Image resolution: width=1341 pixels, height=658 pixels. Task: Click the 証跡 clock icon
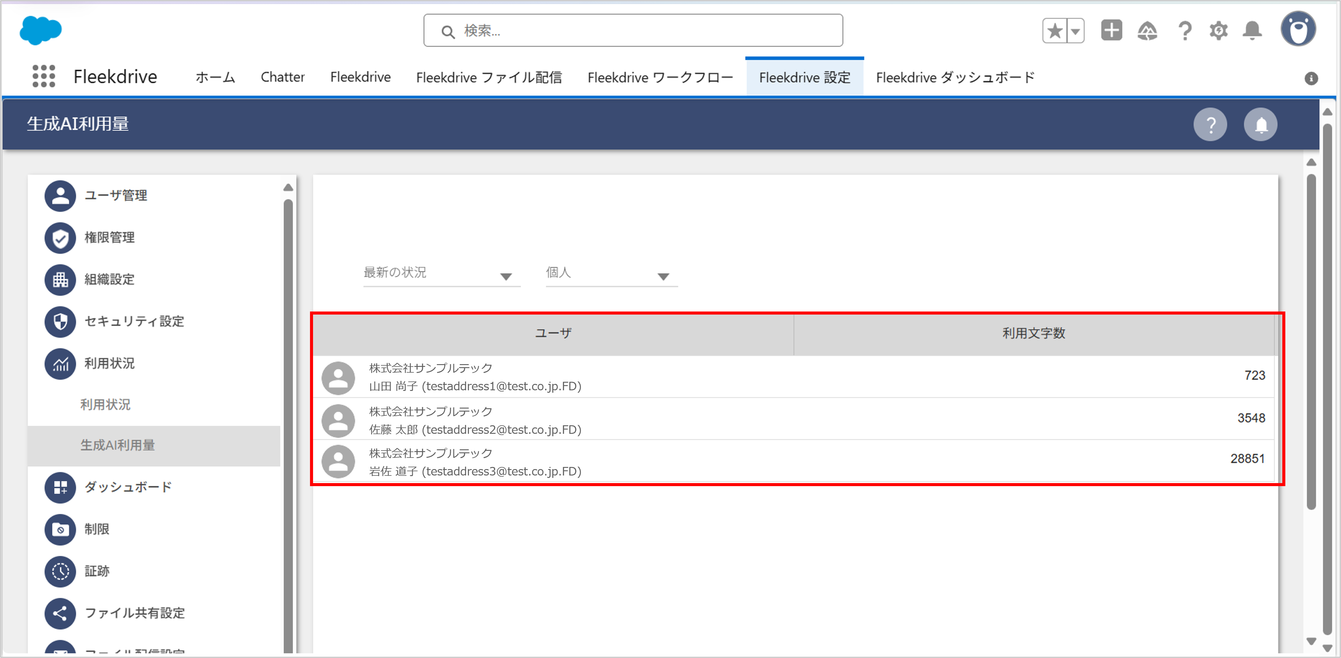coord(60,571)
